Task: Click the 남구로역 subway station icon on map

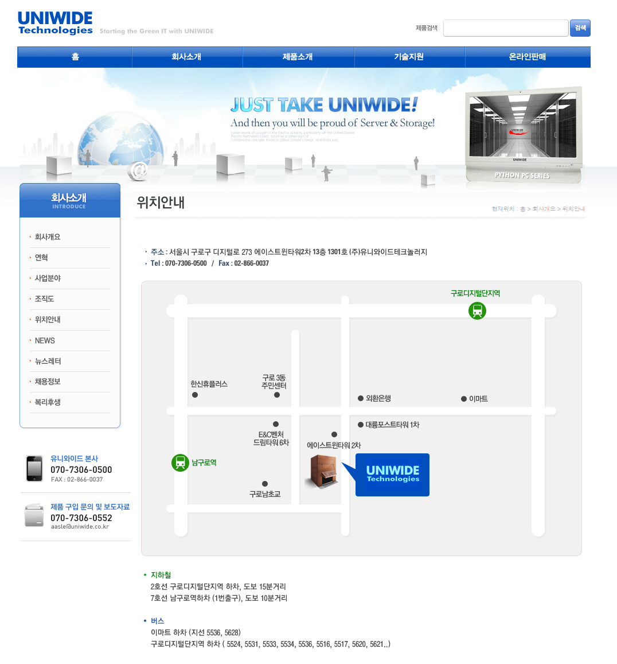Action: (x=180, y=463)
